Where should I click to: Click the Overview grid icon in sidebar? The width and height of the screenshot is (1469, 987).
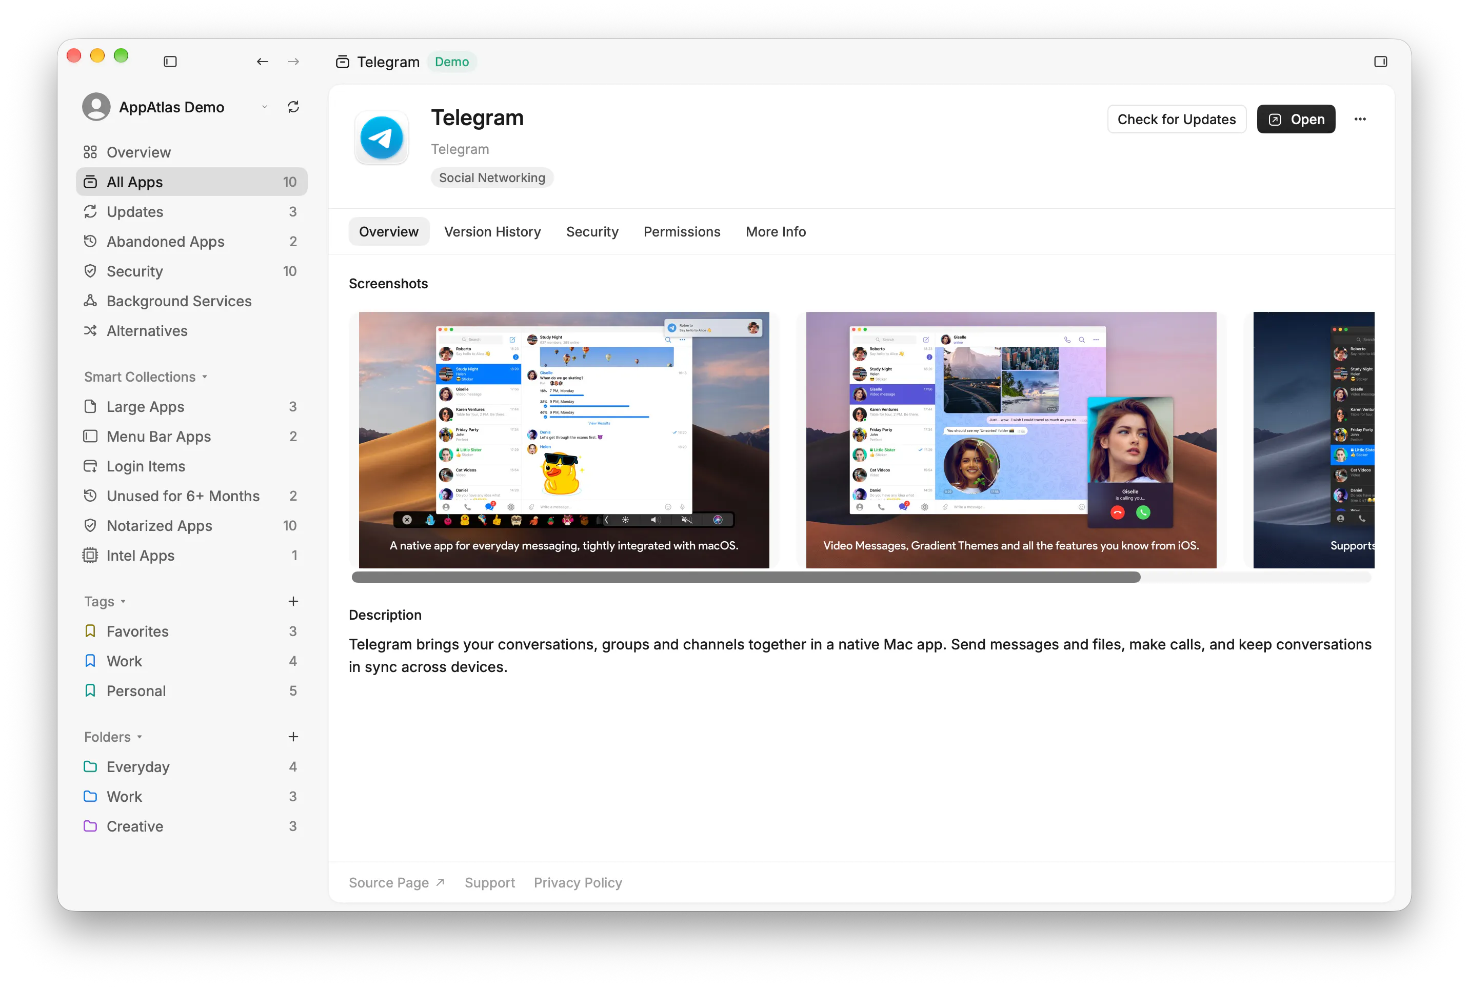tap(90, 152)
